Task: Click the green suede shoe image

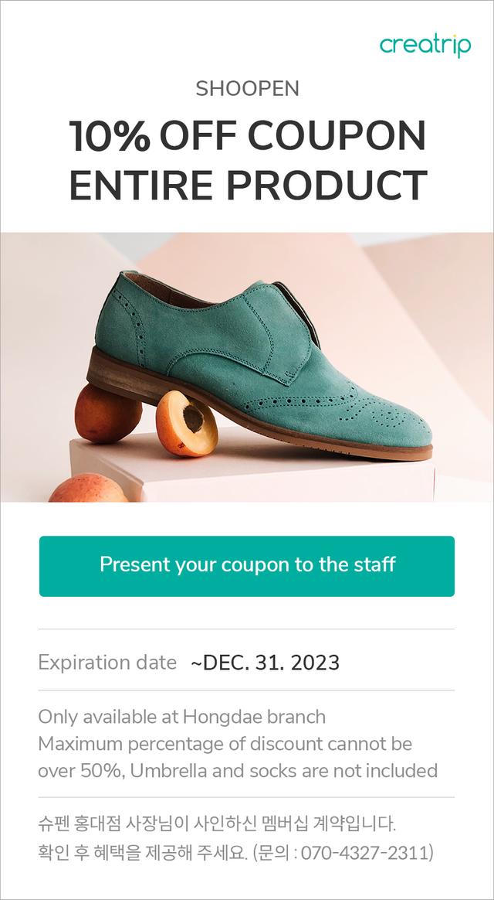Action: pyautogui.click(x=259, y=365)
